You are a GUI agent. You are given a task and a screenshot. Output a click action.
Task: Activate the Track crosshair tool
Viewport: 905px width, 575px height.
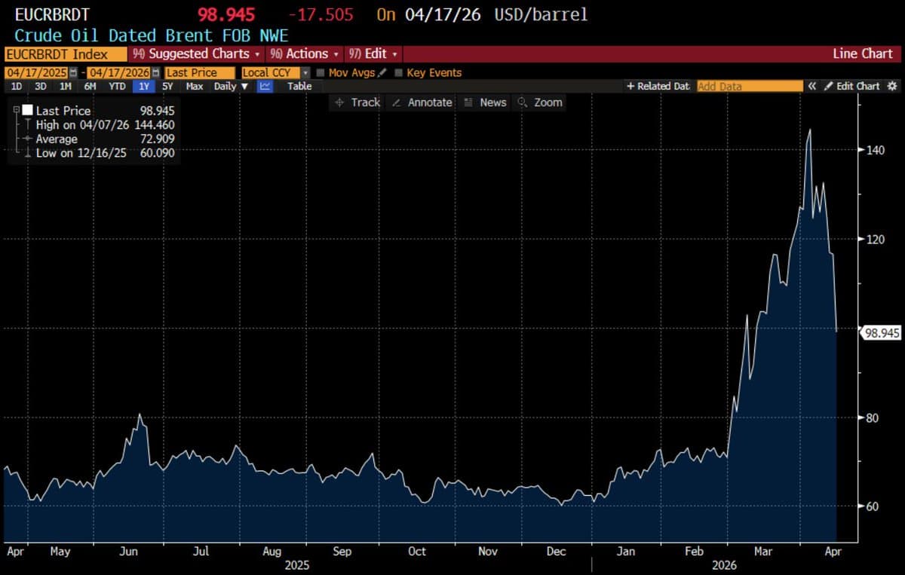coord(357,102)
